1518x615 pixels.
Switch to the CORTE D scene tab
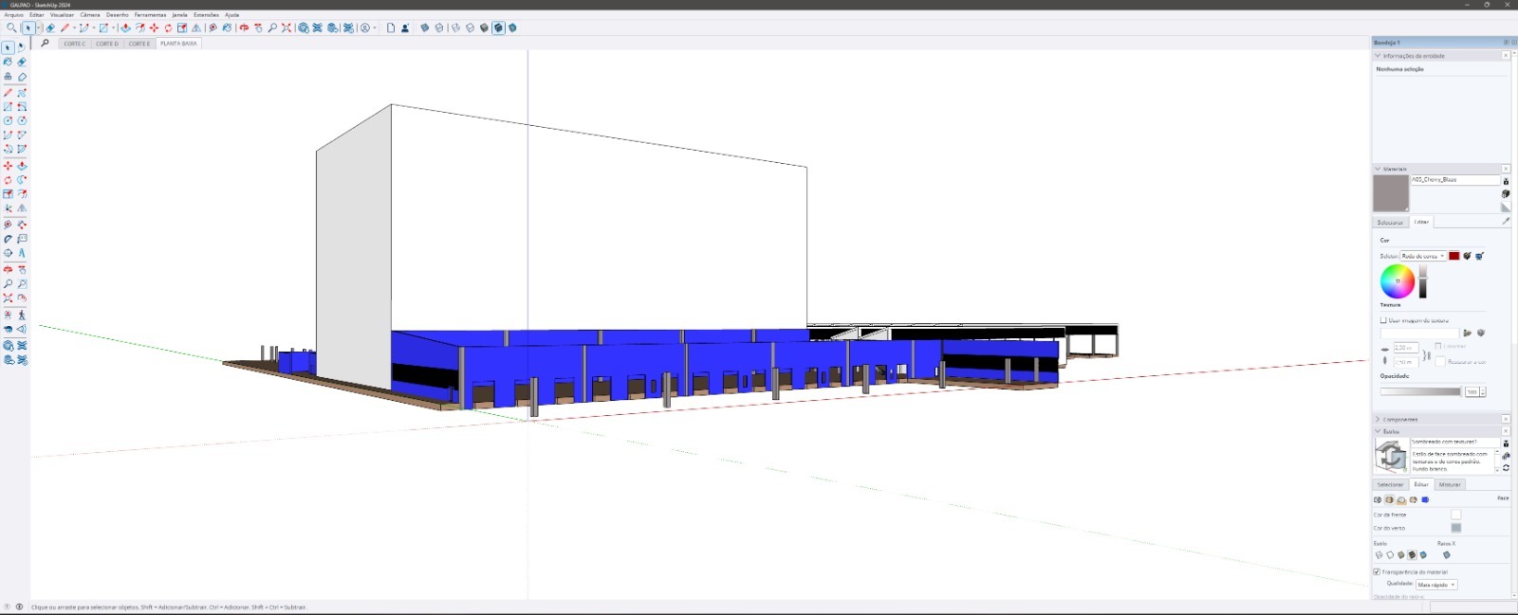107,44
